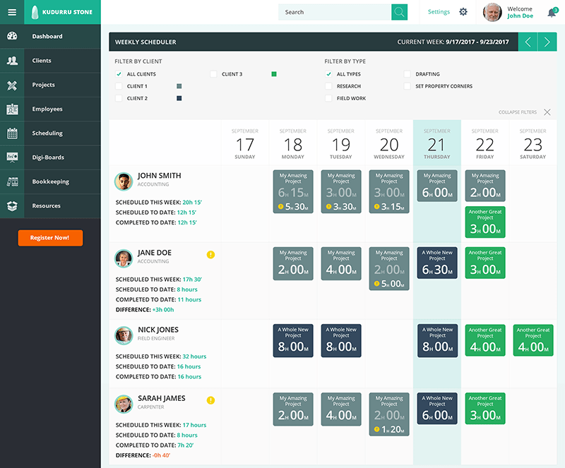565x468 pixels.
Task: Go to next week arrow
Action: [547, 42]
